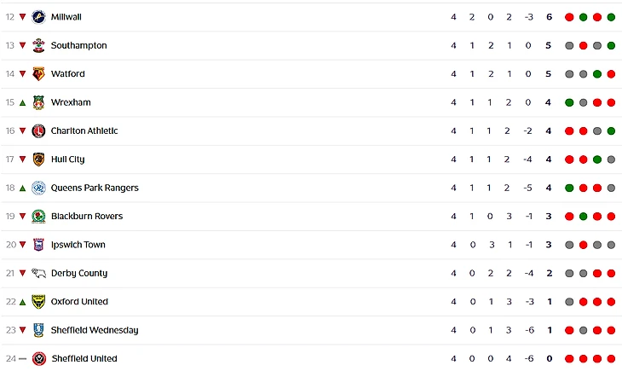This screenshot has height=371, width=622.
Task: Click the Millwall club crest icon
Action: [38, 17]
